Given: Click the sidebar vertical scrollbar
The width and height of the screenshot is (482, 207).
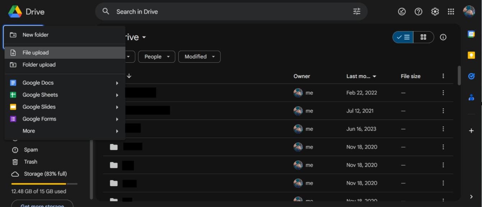Looking at the screenshot, I should tap(91, 169).
